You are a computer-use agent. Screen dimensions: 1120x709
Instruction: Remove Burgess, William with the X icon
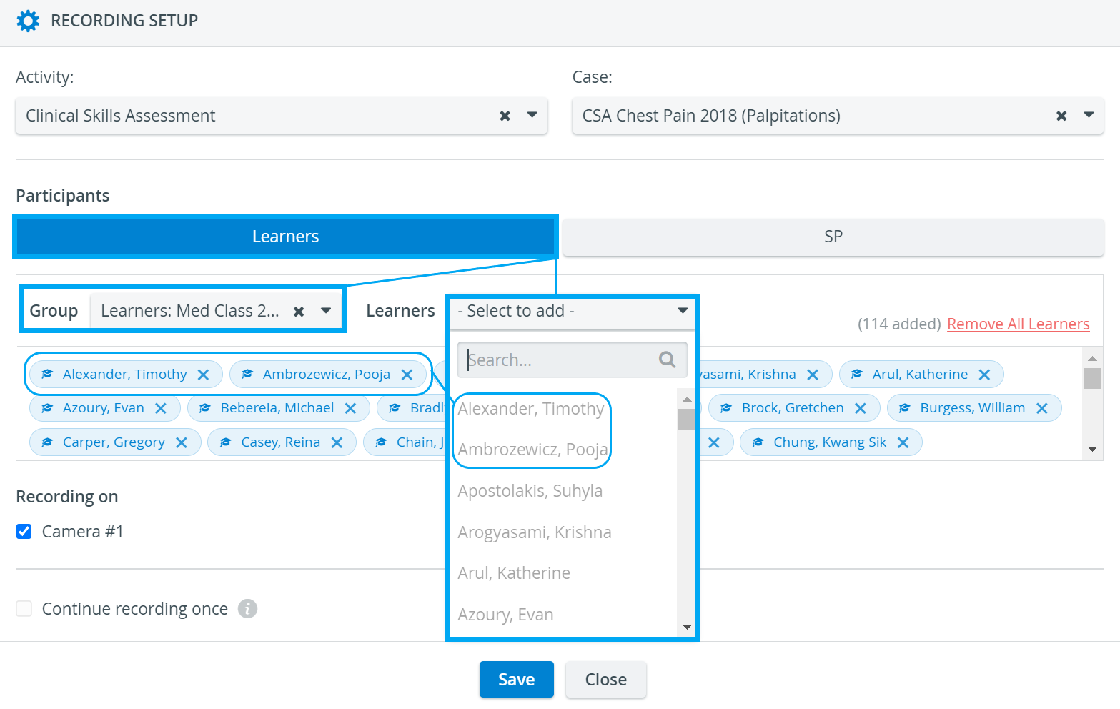[1041, 408]
